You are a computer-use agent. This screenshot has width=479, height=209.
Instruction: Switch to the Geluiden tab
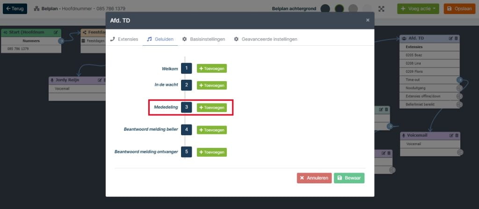point(160,39)
